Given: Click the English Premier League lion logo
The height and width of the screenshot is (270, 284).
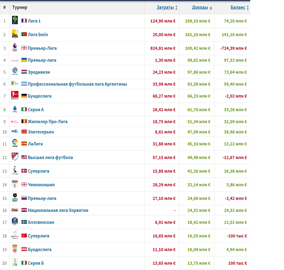Looking at the screenshot, I should (15, 47).
